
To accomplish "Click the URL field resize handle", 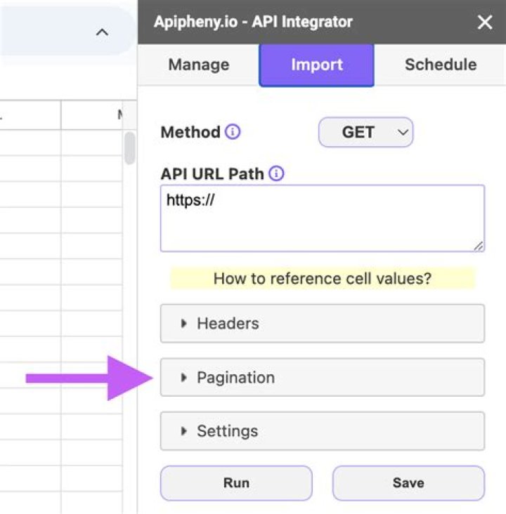I will (x=479, y=246).
